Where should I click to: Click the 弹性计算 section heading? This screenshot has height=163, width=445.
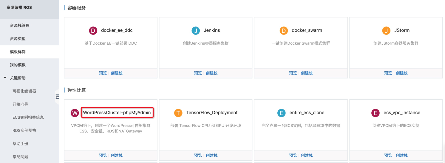click(x=77, y=90)
